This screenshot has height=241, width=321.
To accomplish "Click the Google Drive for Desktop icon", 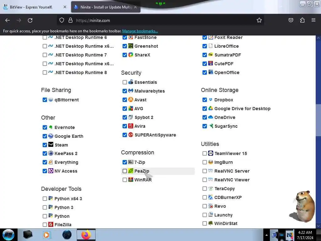I will point(211,108).
